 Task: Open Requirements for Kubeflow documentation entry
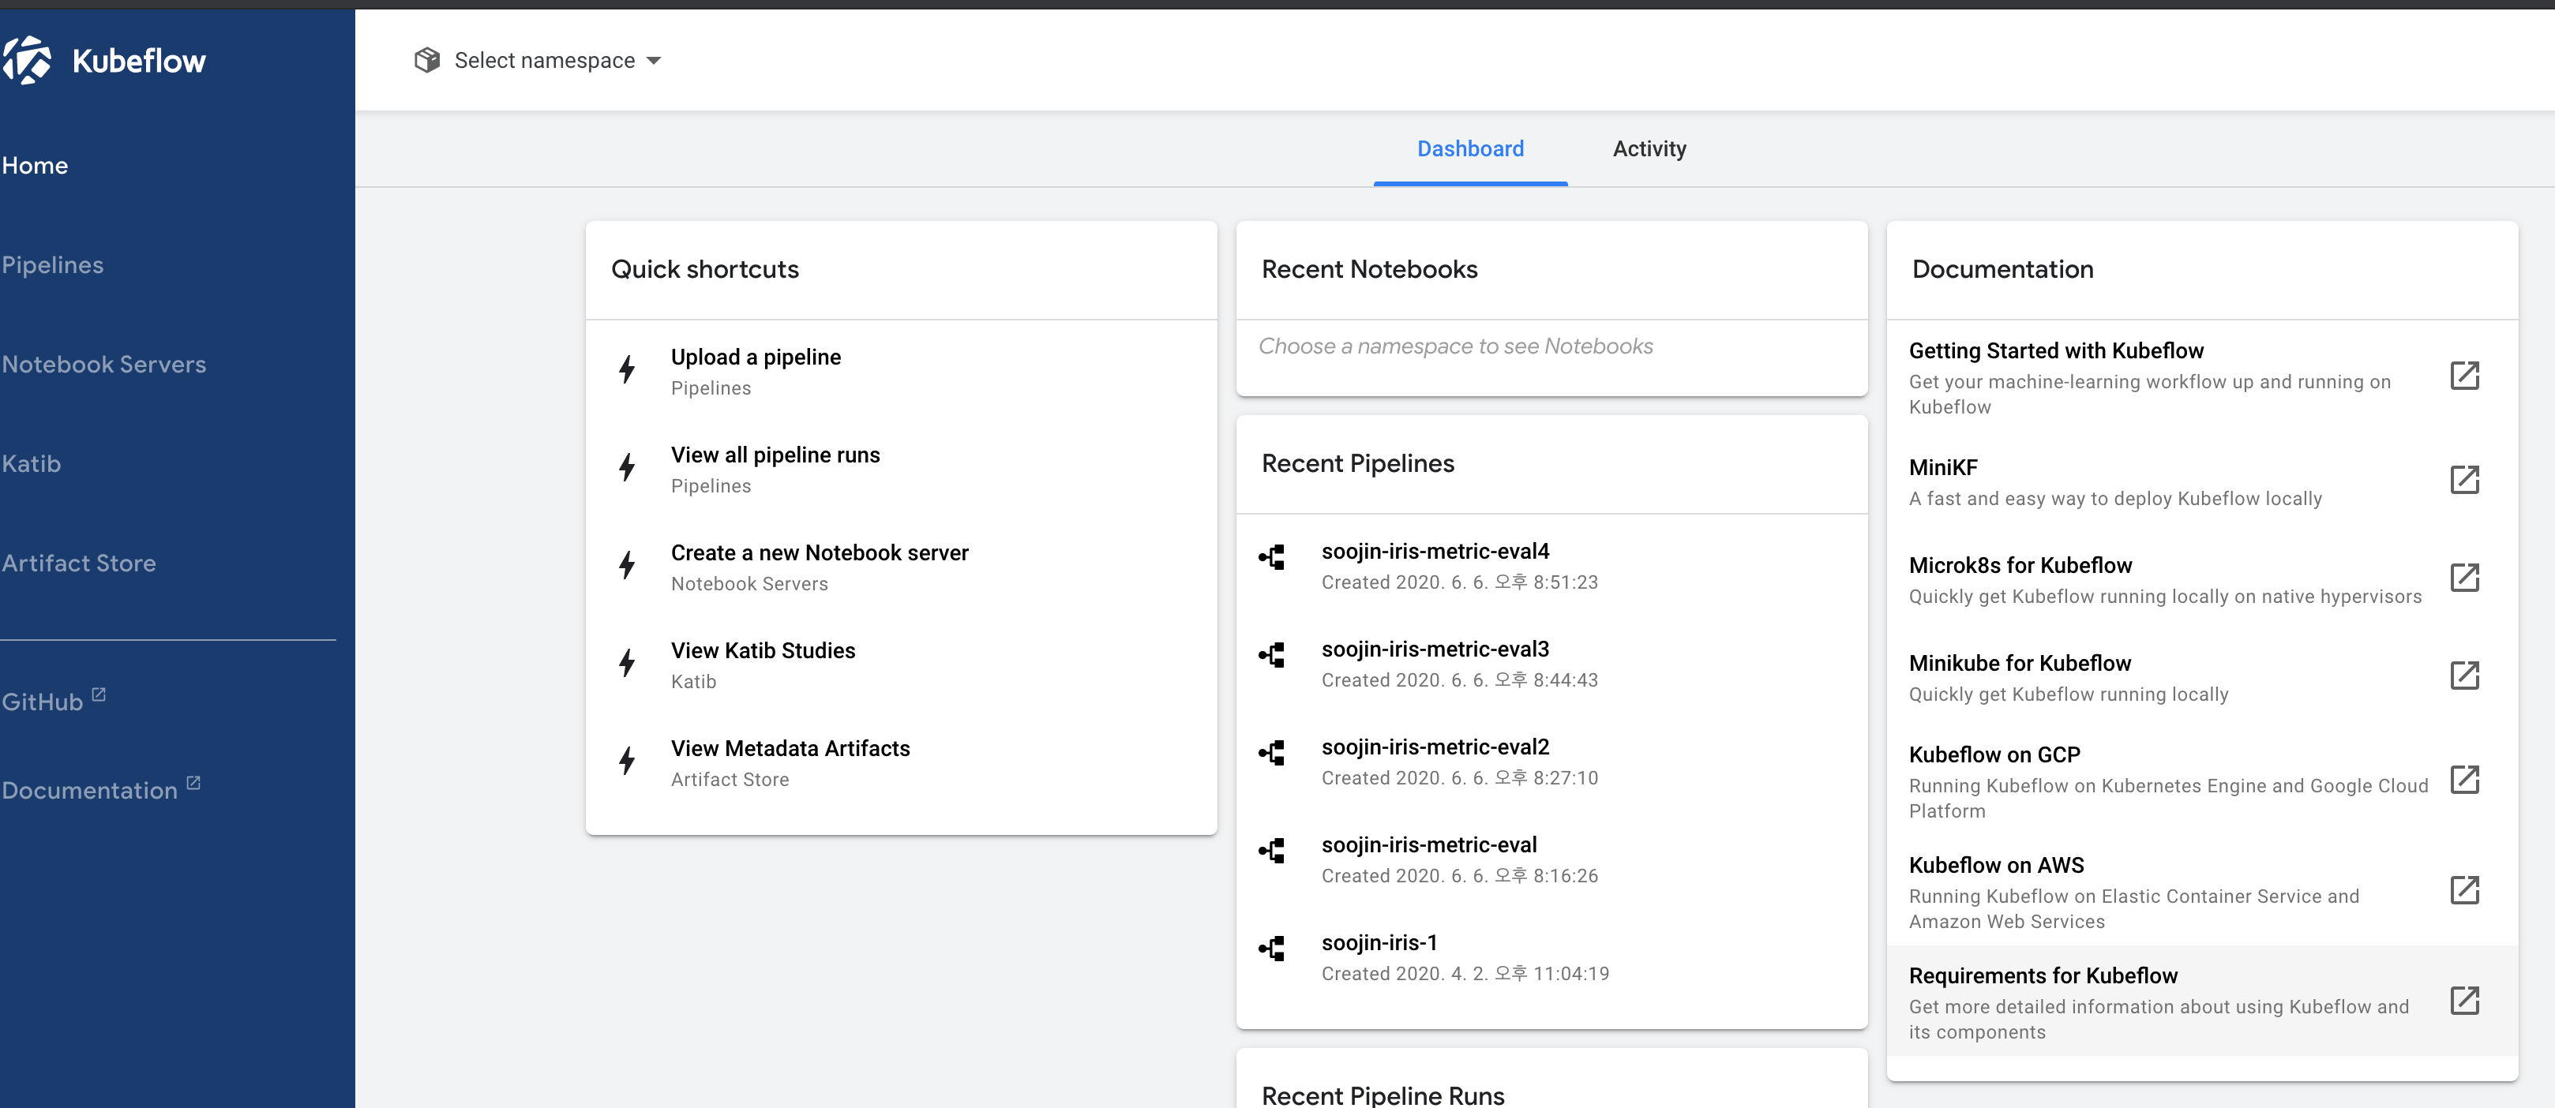(x=2043, y=976)
